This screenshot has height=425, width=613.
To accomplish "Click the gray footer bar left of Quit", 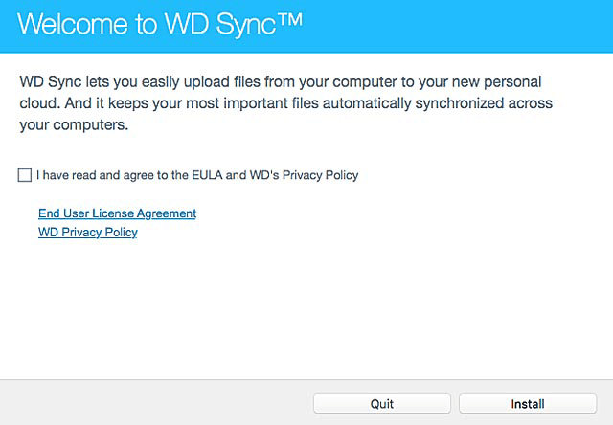I will [153, 403].
